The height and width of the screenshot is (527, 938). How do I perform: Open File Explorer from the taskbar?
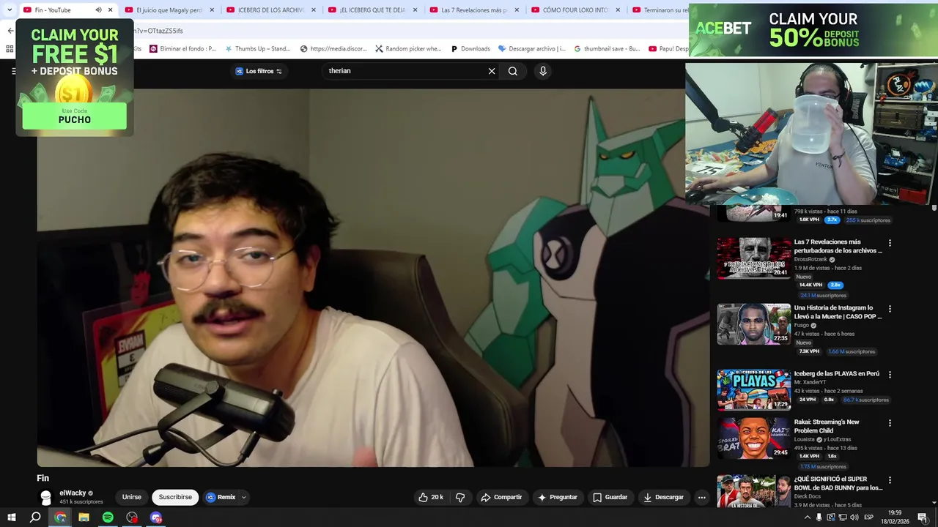pos(84,517)
